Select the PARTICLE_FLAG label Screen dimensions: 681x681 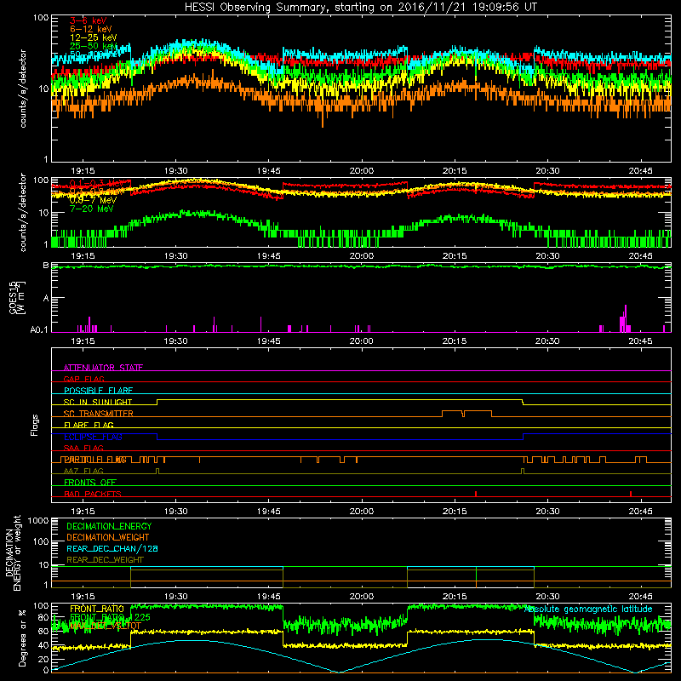(95, 460)
